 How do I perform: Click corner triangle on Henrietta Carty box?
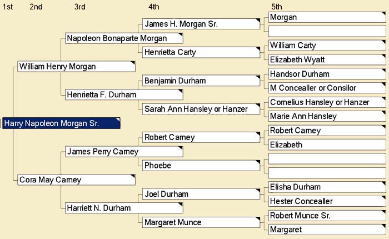pyautogui.click(x=258, y=49)
